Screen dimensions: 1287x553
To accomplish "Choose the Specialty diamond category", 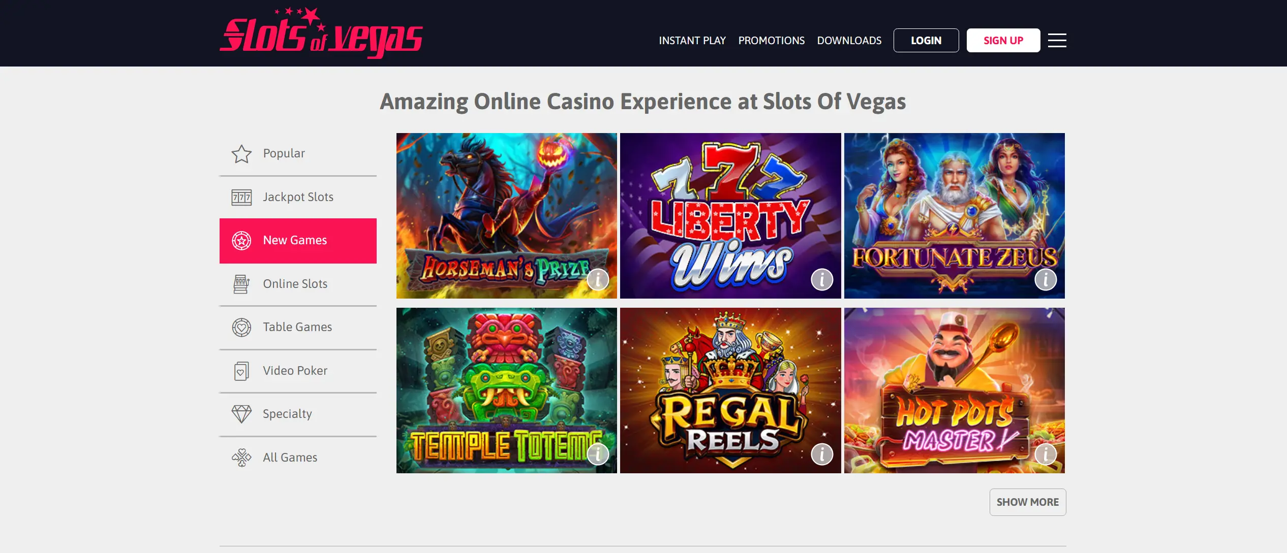I will pyautogui.click(x=298, y=414).
